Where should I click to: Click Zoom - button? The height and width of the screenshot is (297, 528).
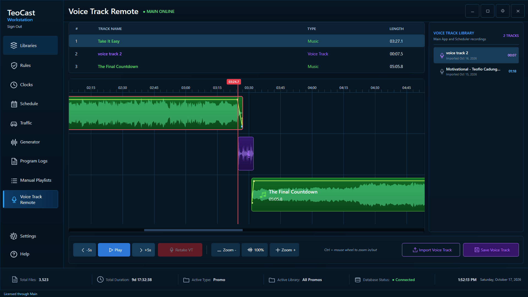[226, 250]
